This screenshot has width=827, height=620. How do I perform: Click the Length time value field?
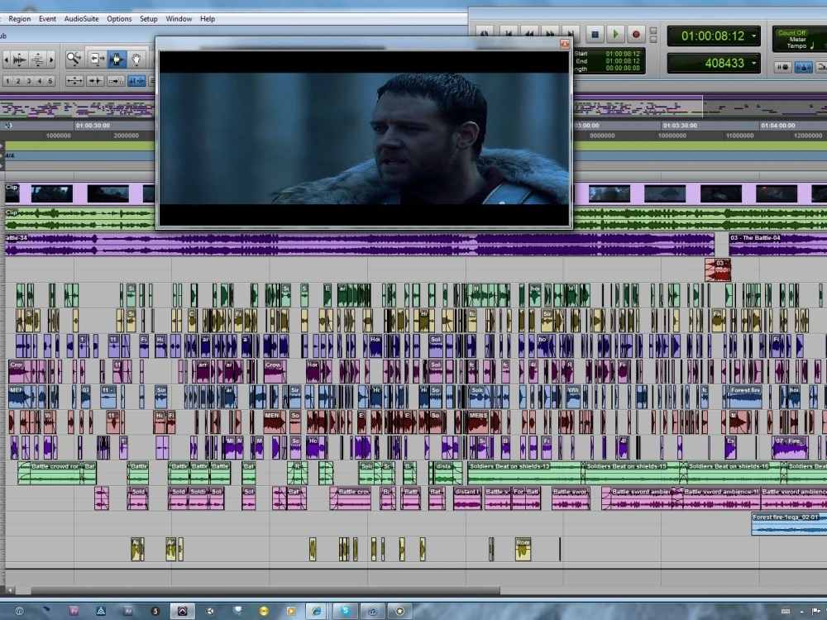[x=623, y=68]
